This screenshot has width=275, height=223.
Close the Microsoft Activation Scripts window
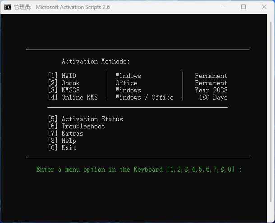point(264,7)
